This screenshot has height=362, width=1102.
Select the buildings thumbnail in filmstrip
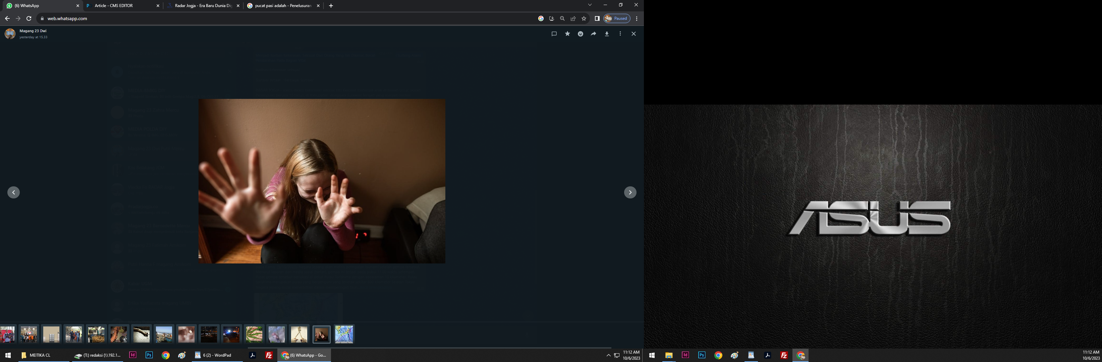click(x=51, y=334)
